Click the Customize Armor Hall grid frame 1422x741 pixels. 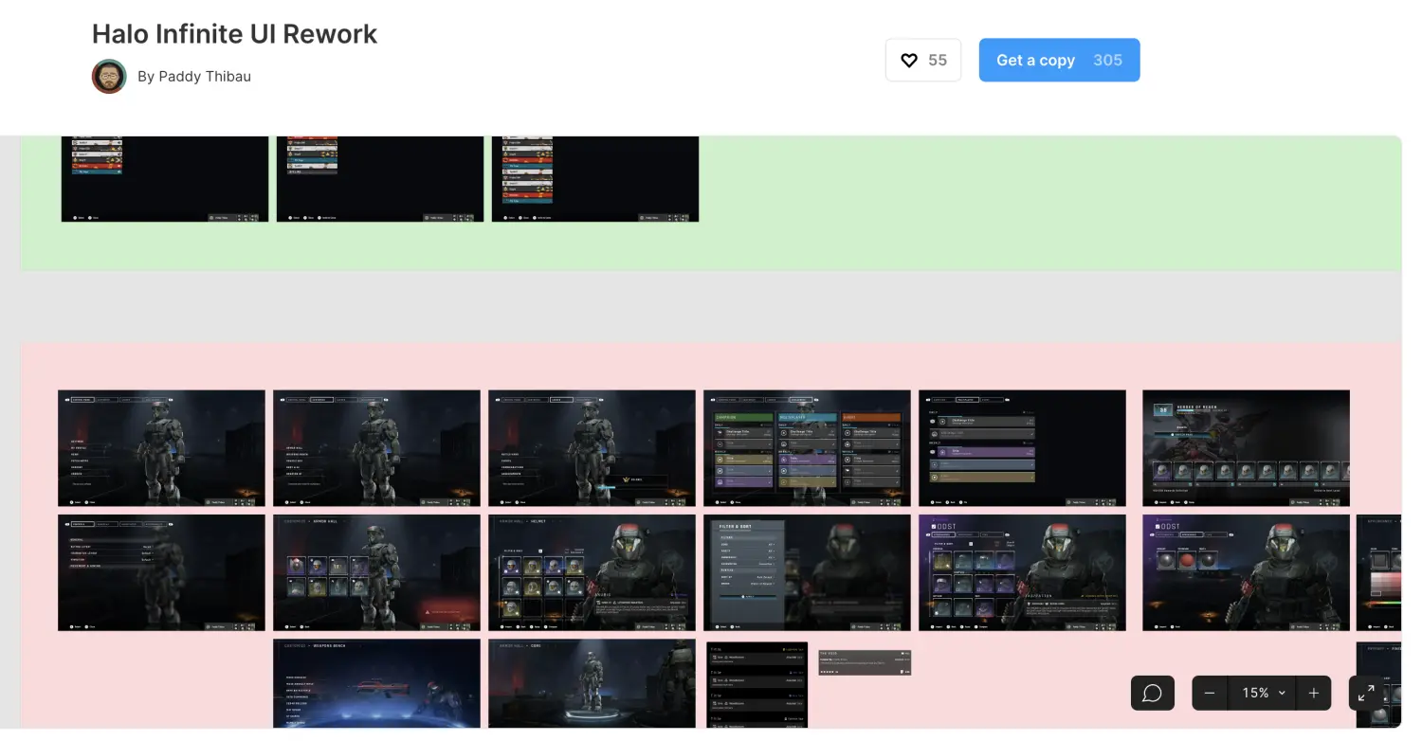[376, 572]
